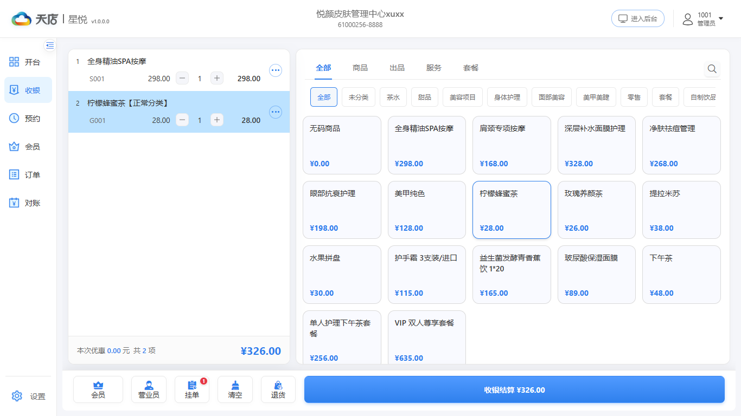Select the 全身精油SPA按摩 order row
This screenshot has height=416, width=741.
179,70
